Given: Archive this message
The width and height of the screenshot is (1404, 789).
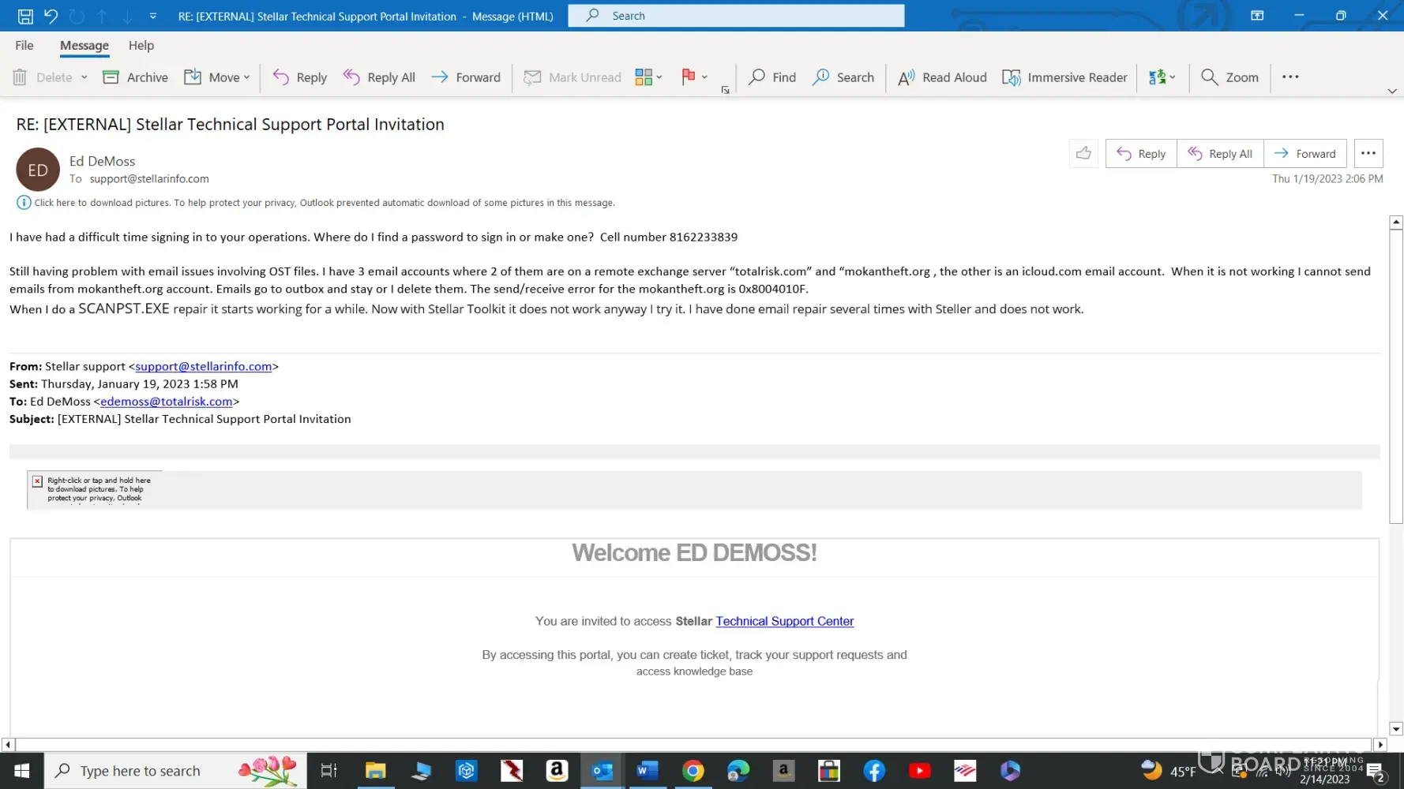Looking at the screenshot, I should click(x=136, y=77).
